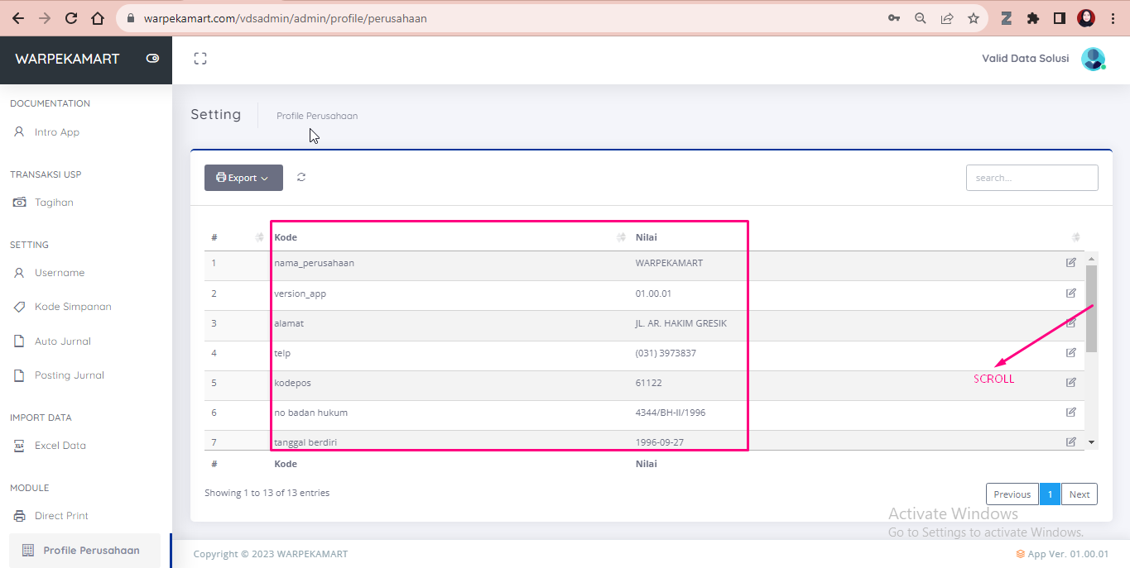
Task: Click the refresh table icon
Action: pos(301,177)
